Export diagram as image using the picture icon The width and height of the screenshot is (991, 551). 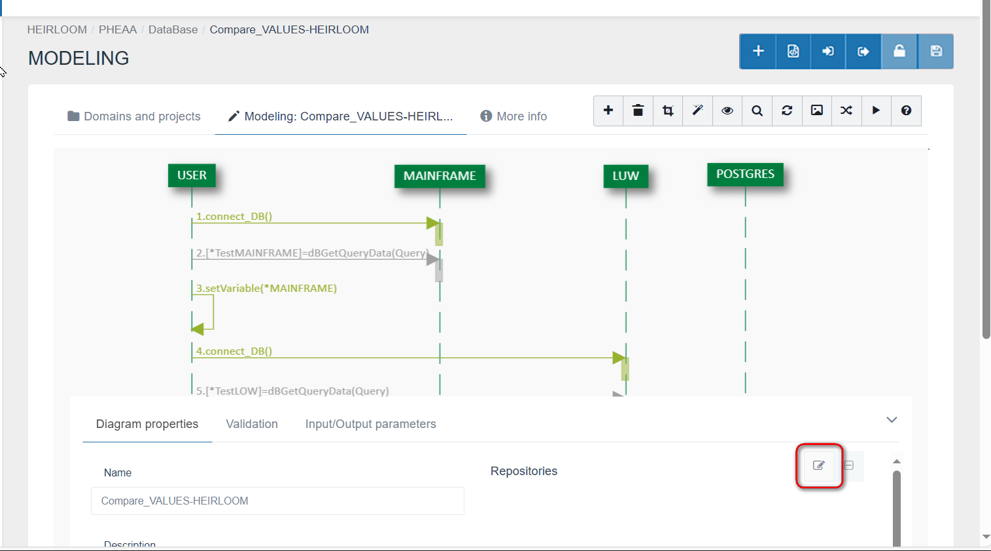[816, 111]
